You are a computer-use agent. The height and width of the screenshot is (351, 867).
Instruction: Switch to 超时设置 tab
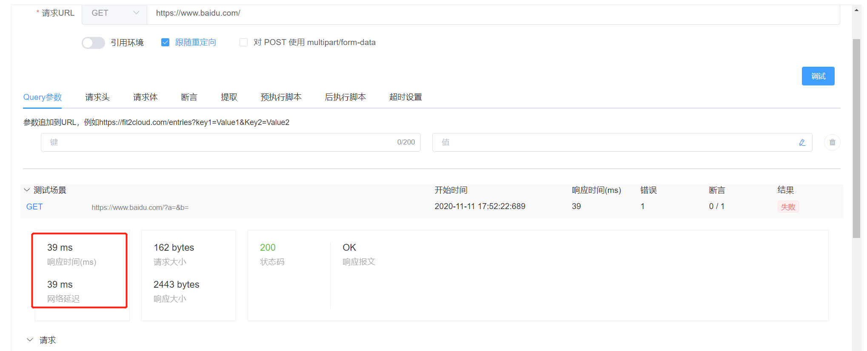pyautogui.click(x=406, y=97)
